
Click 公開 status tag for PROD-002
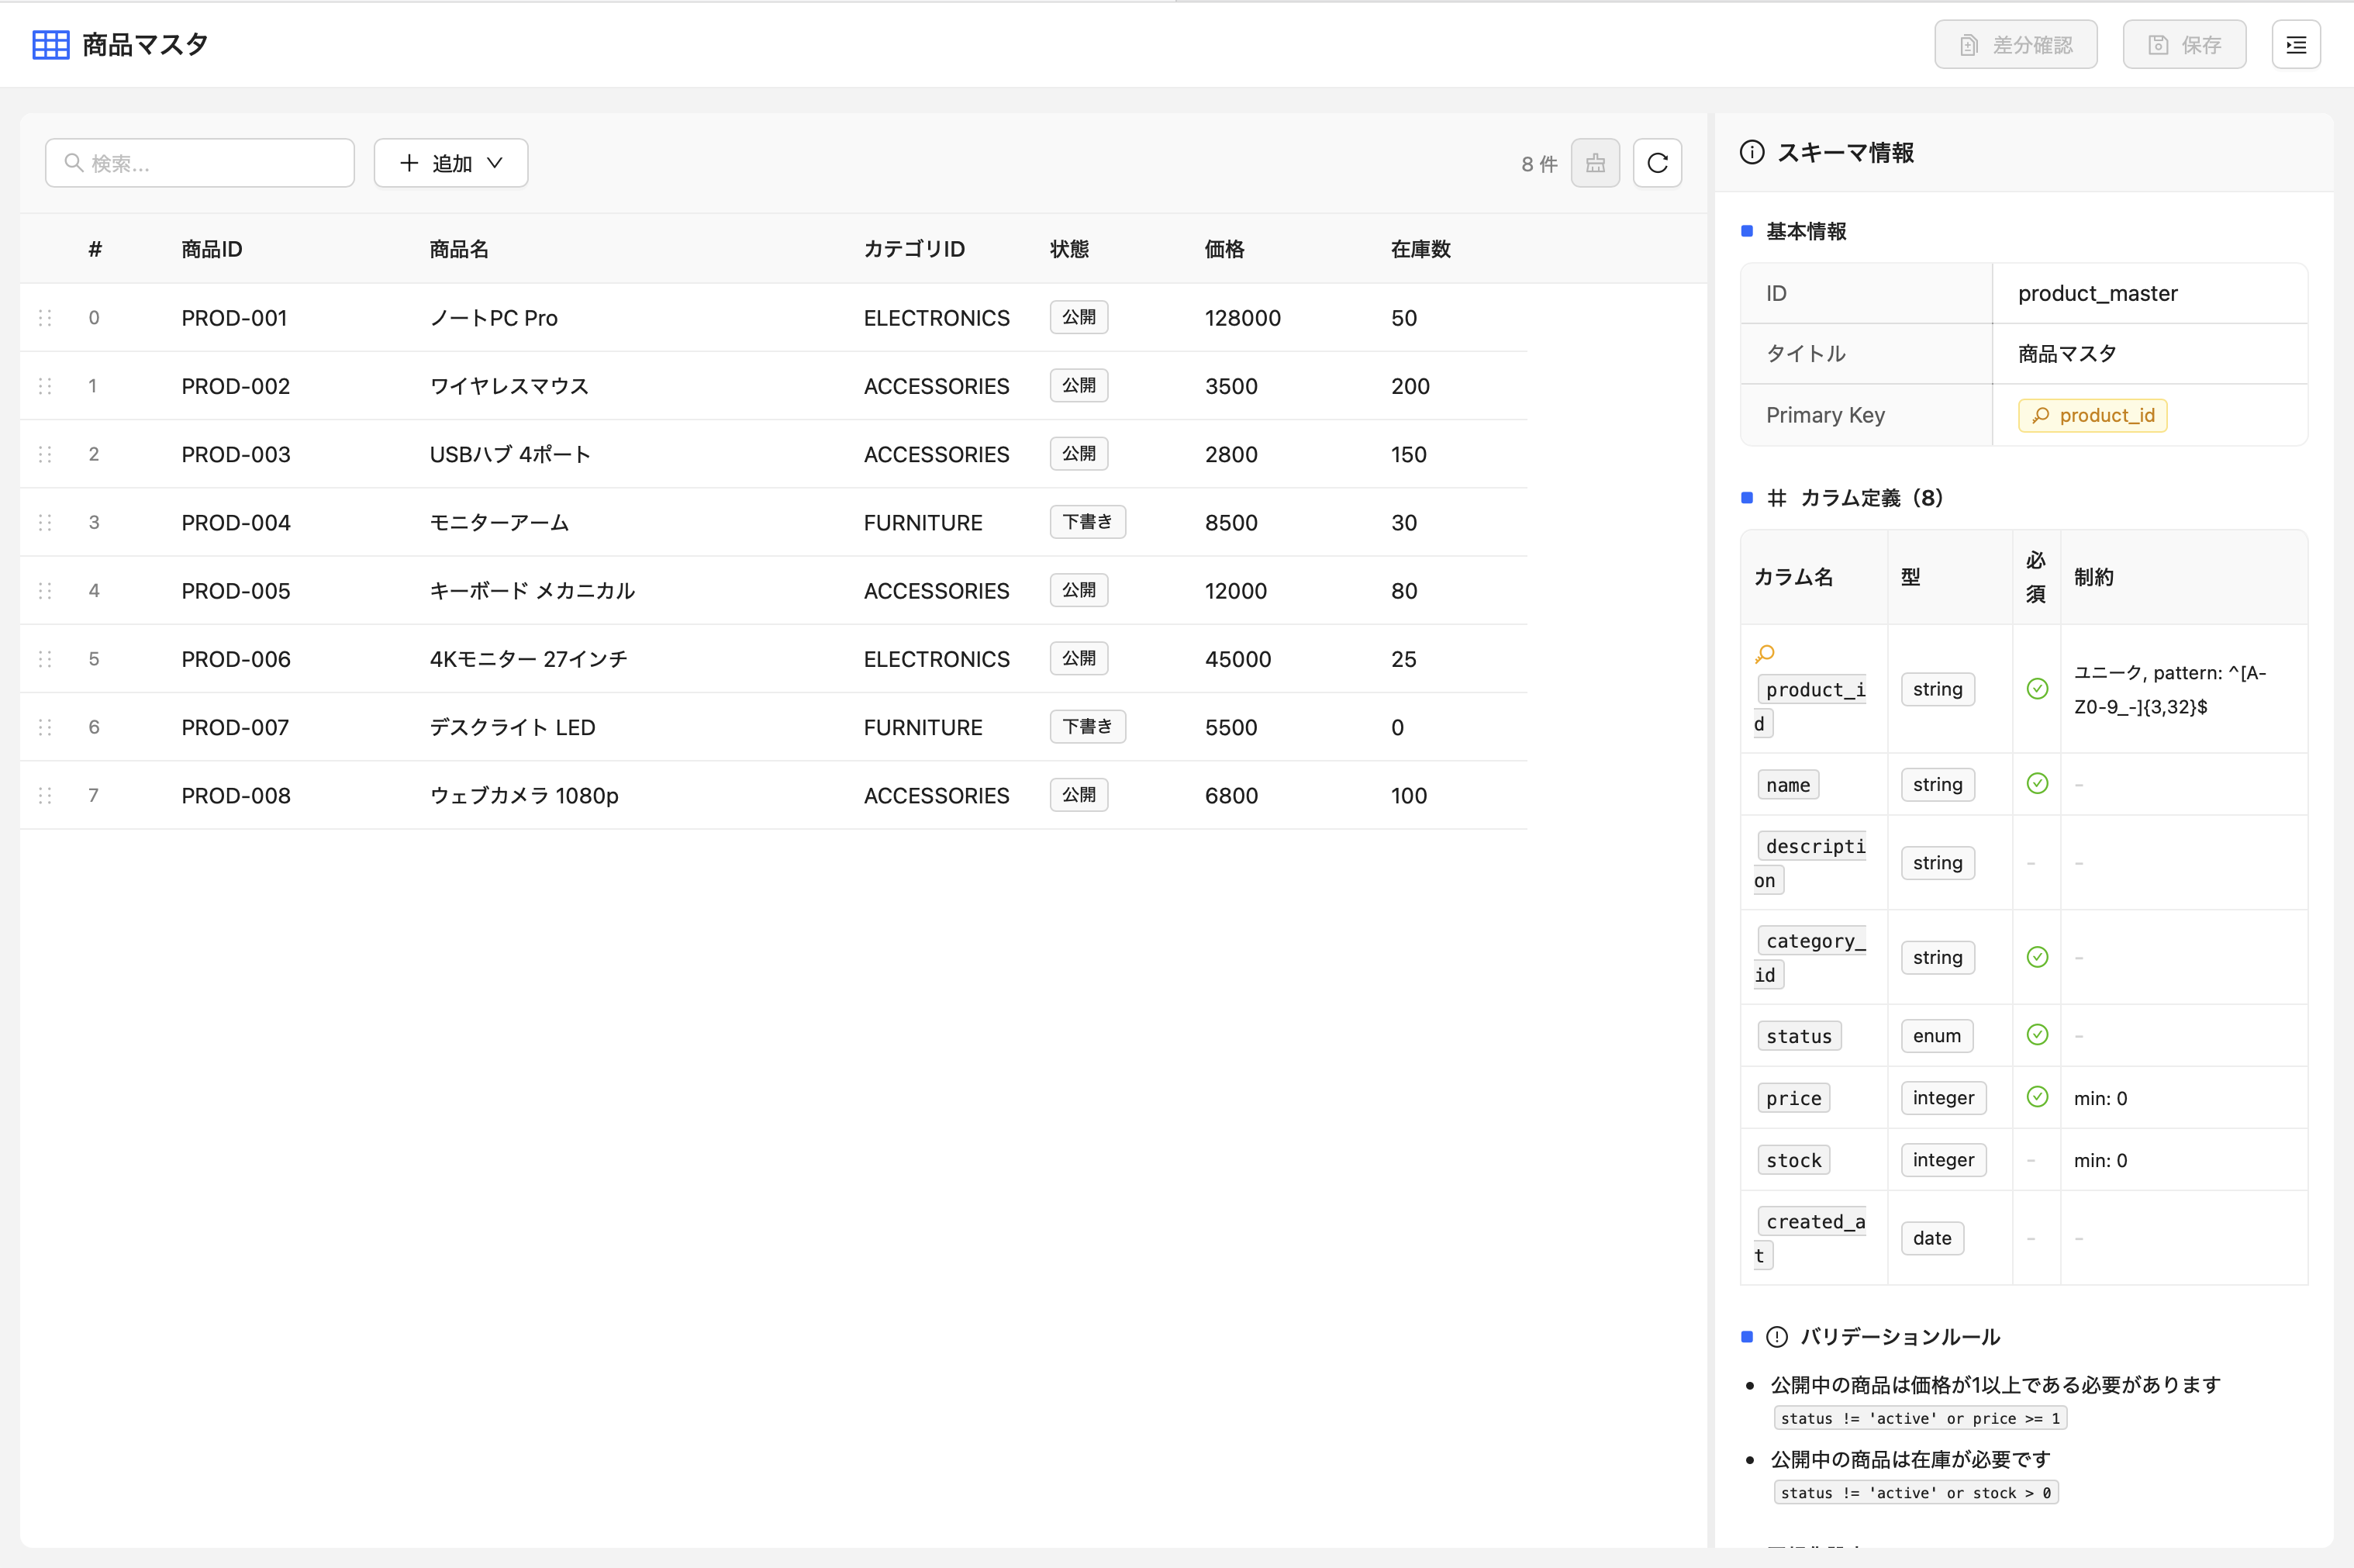click(x=1078, y=386)
